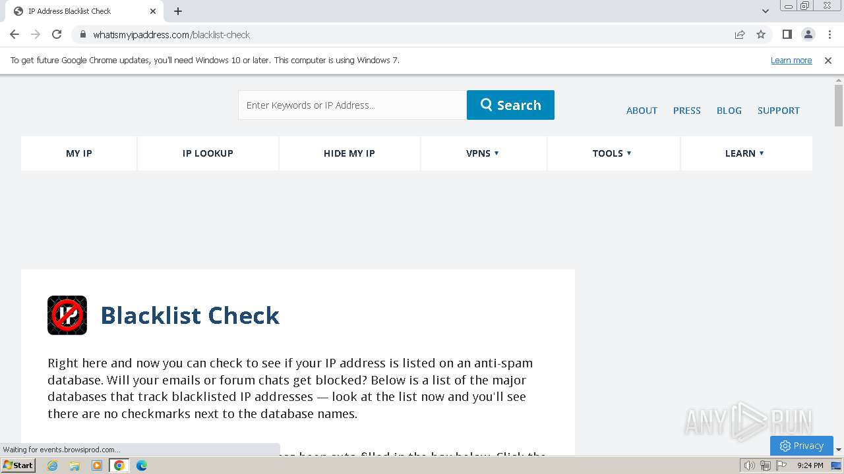Viewport: 844px width, 474px height.
Task: Open the browser side panel
Action: 787,34
